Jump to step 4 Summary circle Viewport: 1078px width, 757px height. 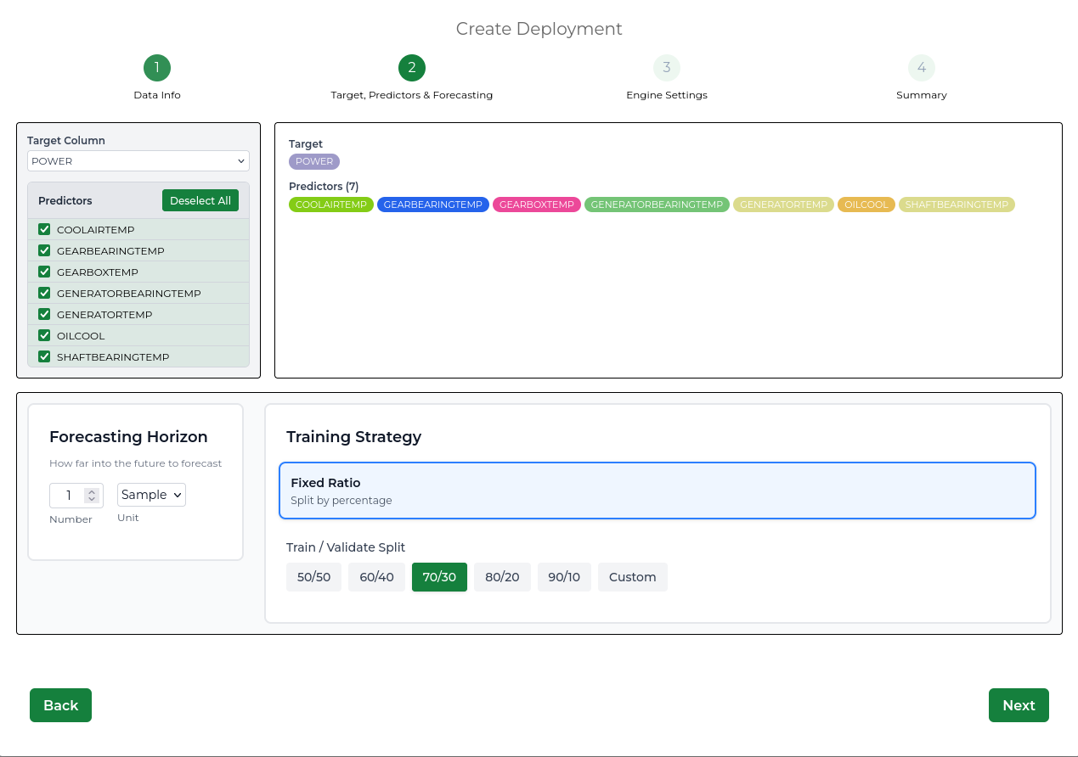(x=922, y=68)
